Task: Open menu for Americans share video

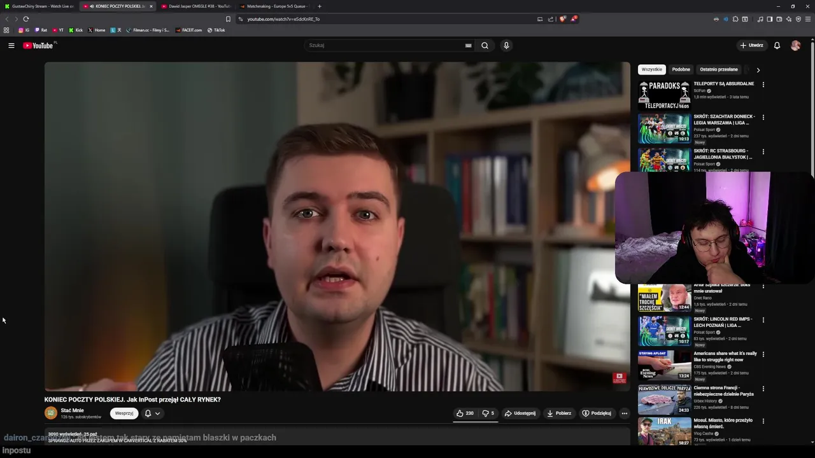Action: 763,354
